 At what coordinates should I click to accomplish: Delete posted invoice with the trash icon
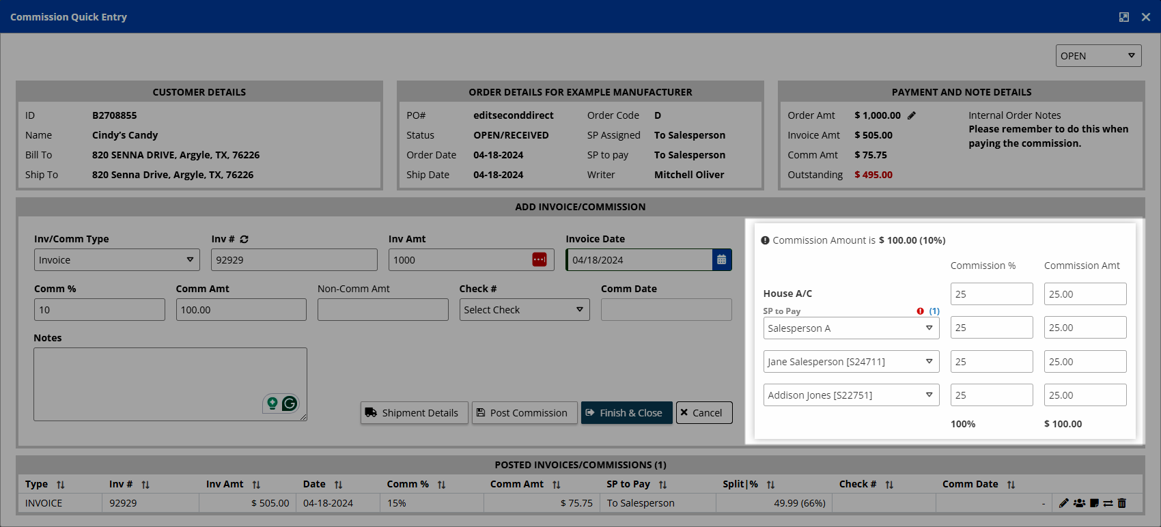point(1122,503)
